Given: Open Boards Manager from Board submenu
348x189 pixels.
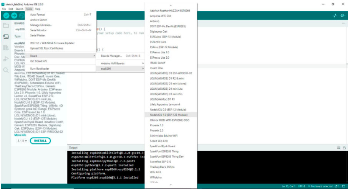Looking at the screenshot, I should pos(120,56).
